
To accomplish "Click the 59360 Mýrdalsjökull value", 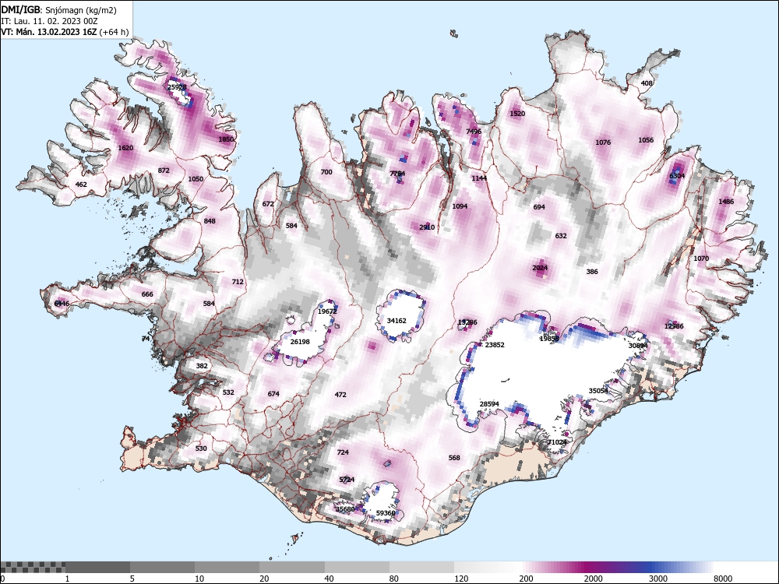I will pyautogui.click(x=386, y=513).
